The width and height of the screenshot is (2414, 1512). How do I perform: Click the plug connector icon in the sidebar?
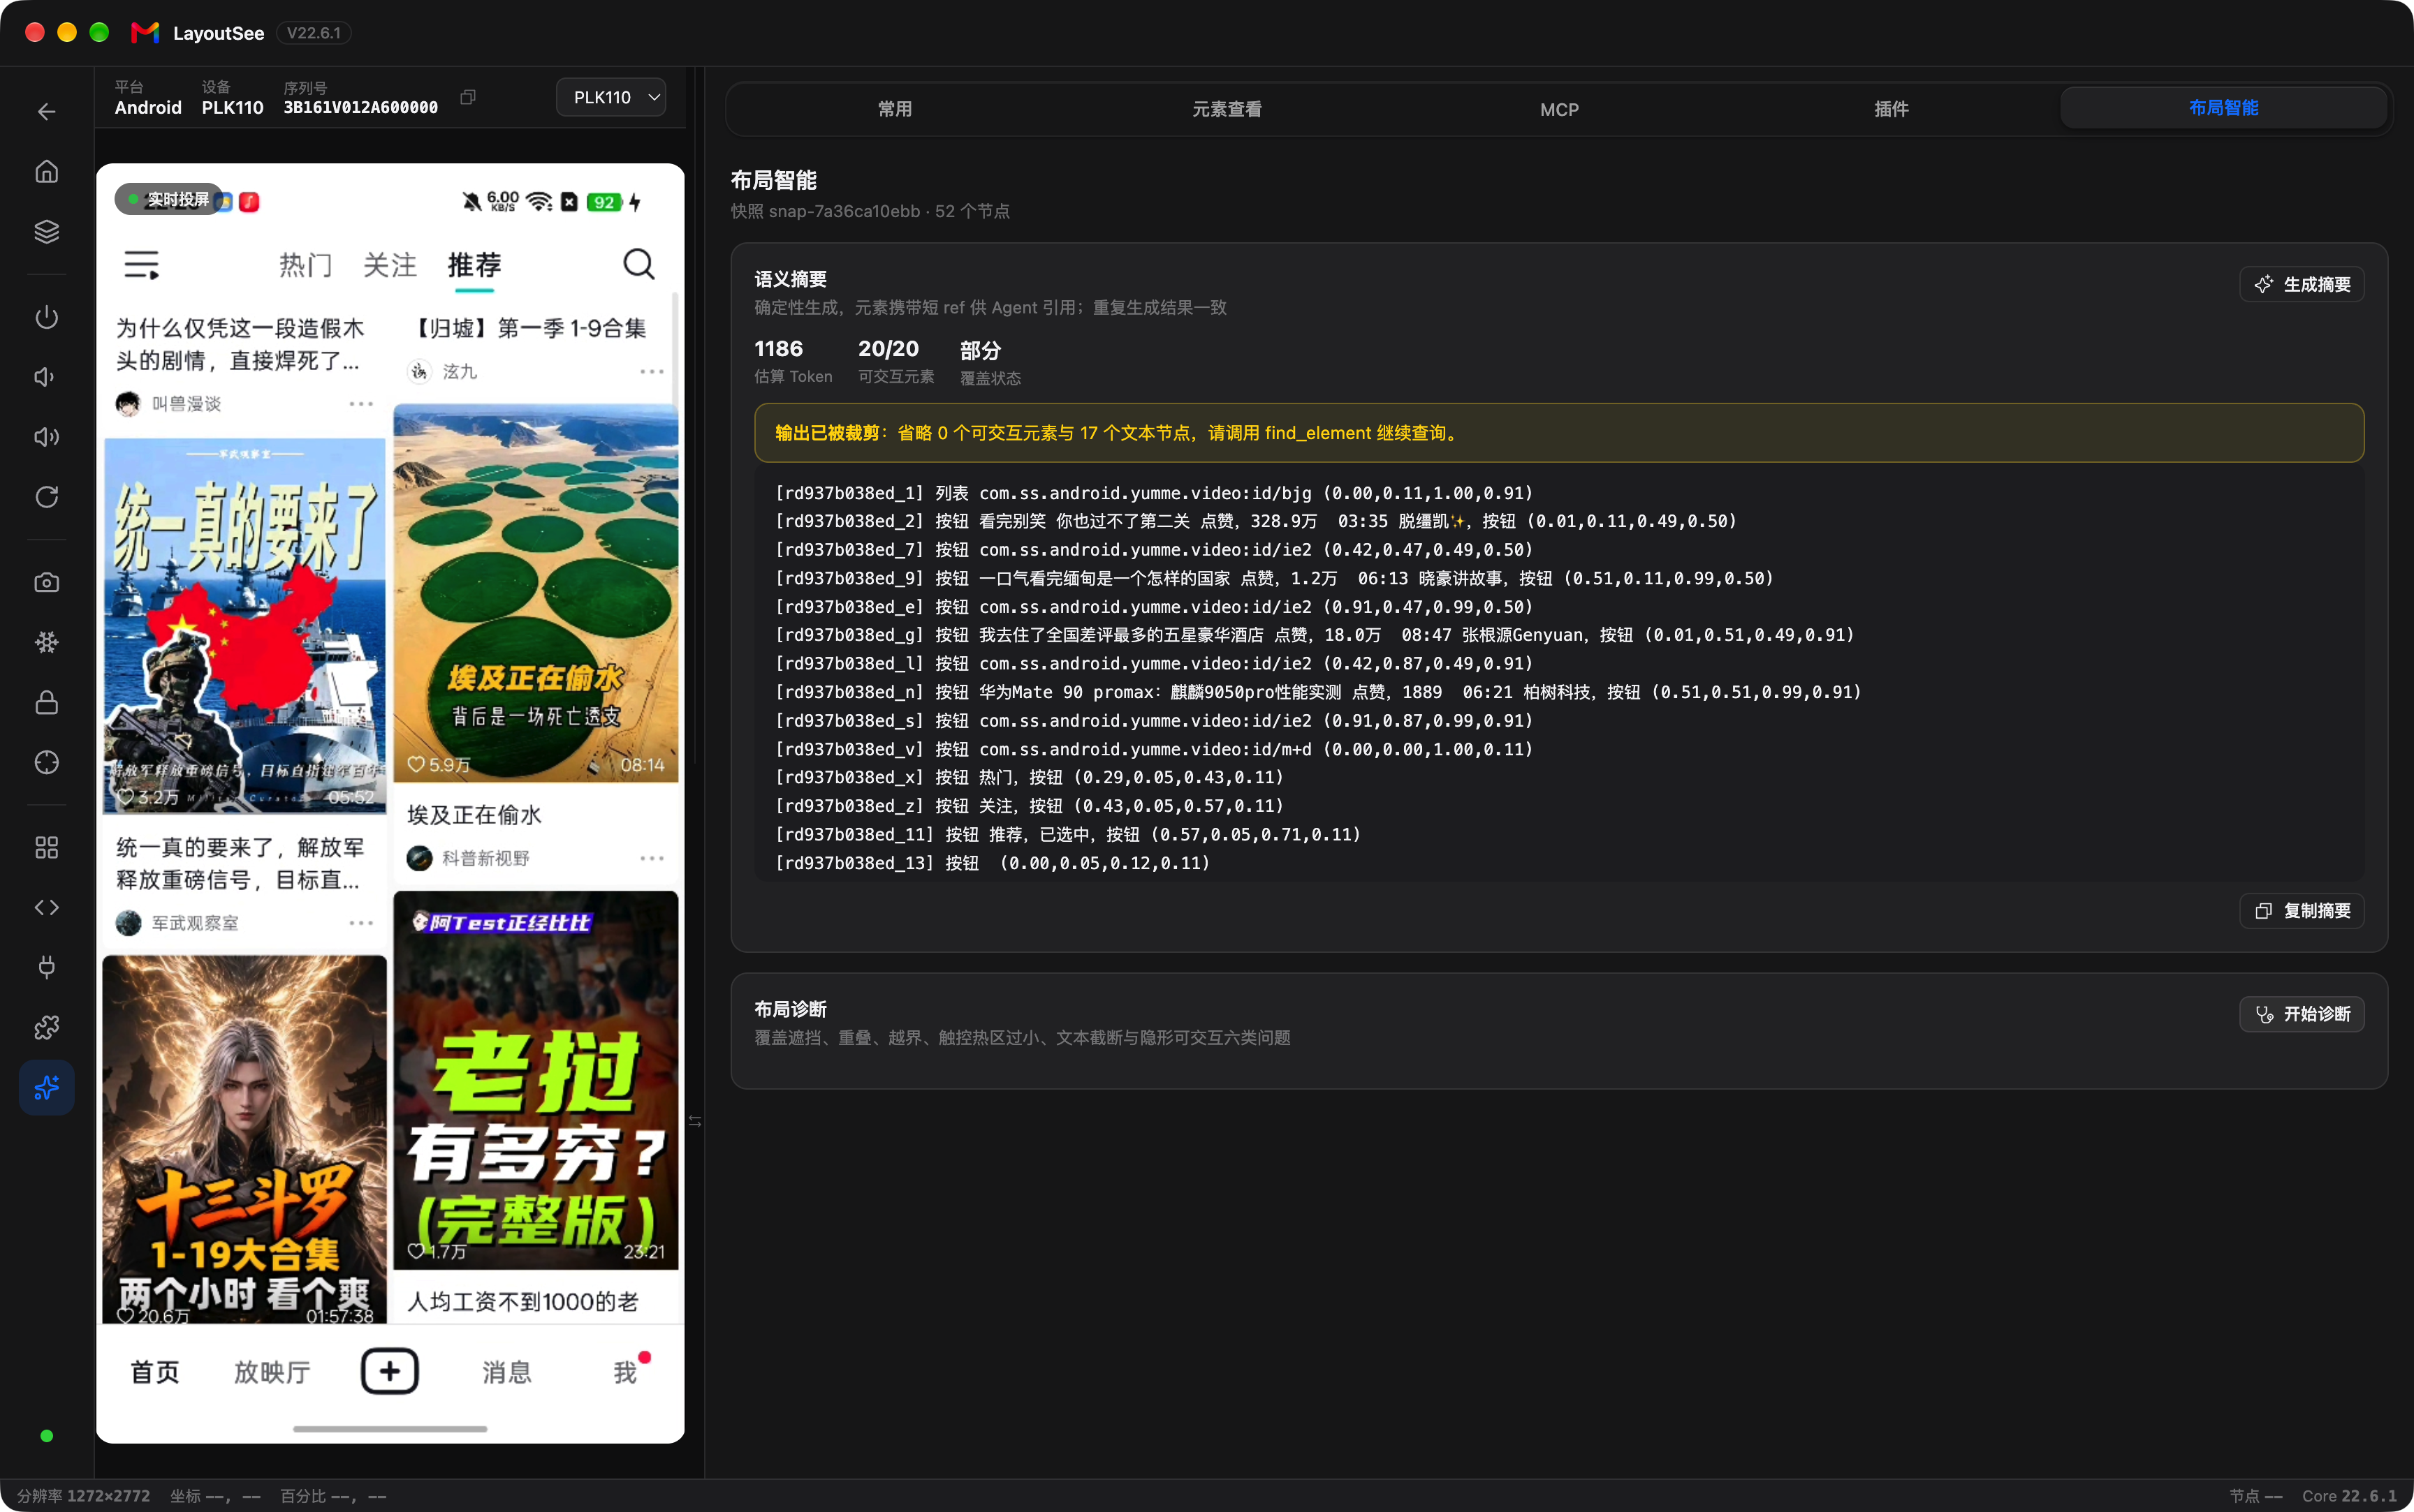click(46, 967)
